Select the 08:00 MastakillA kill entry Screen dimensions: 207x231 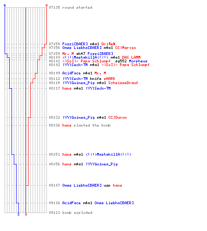click(95, 57)
